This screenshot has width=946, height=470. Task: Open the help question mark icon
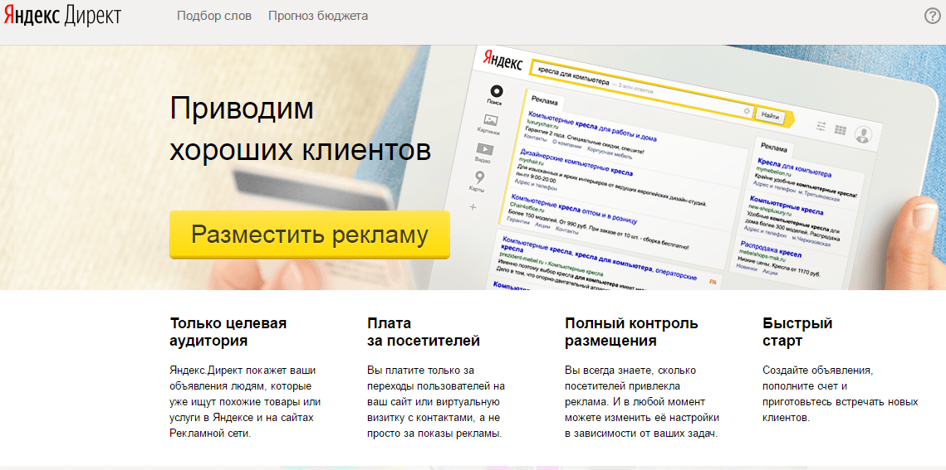pyautogui.click(x=933, y=17)
